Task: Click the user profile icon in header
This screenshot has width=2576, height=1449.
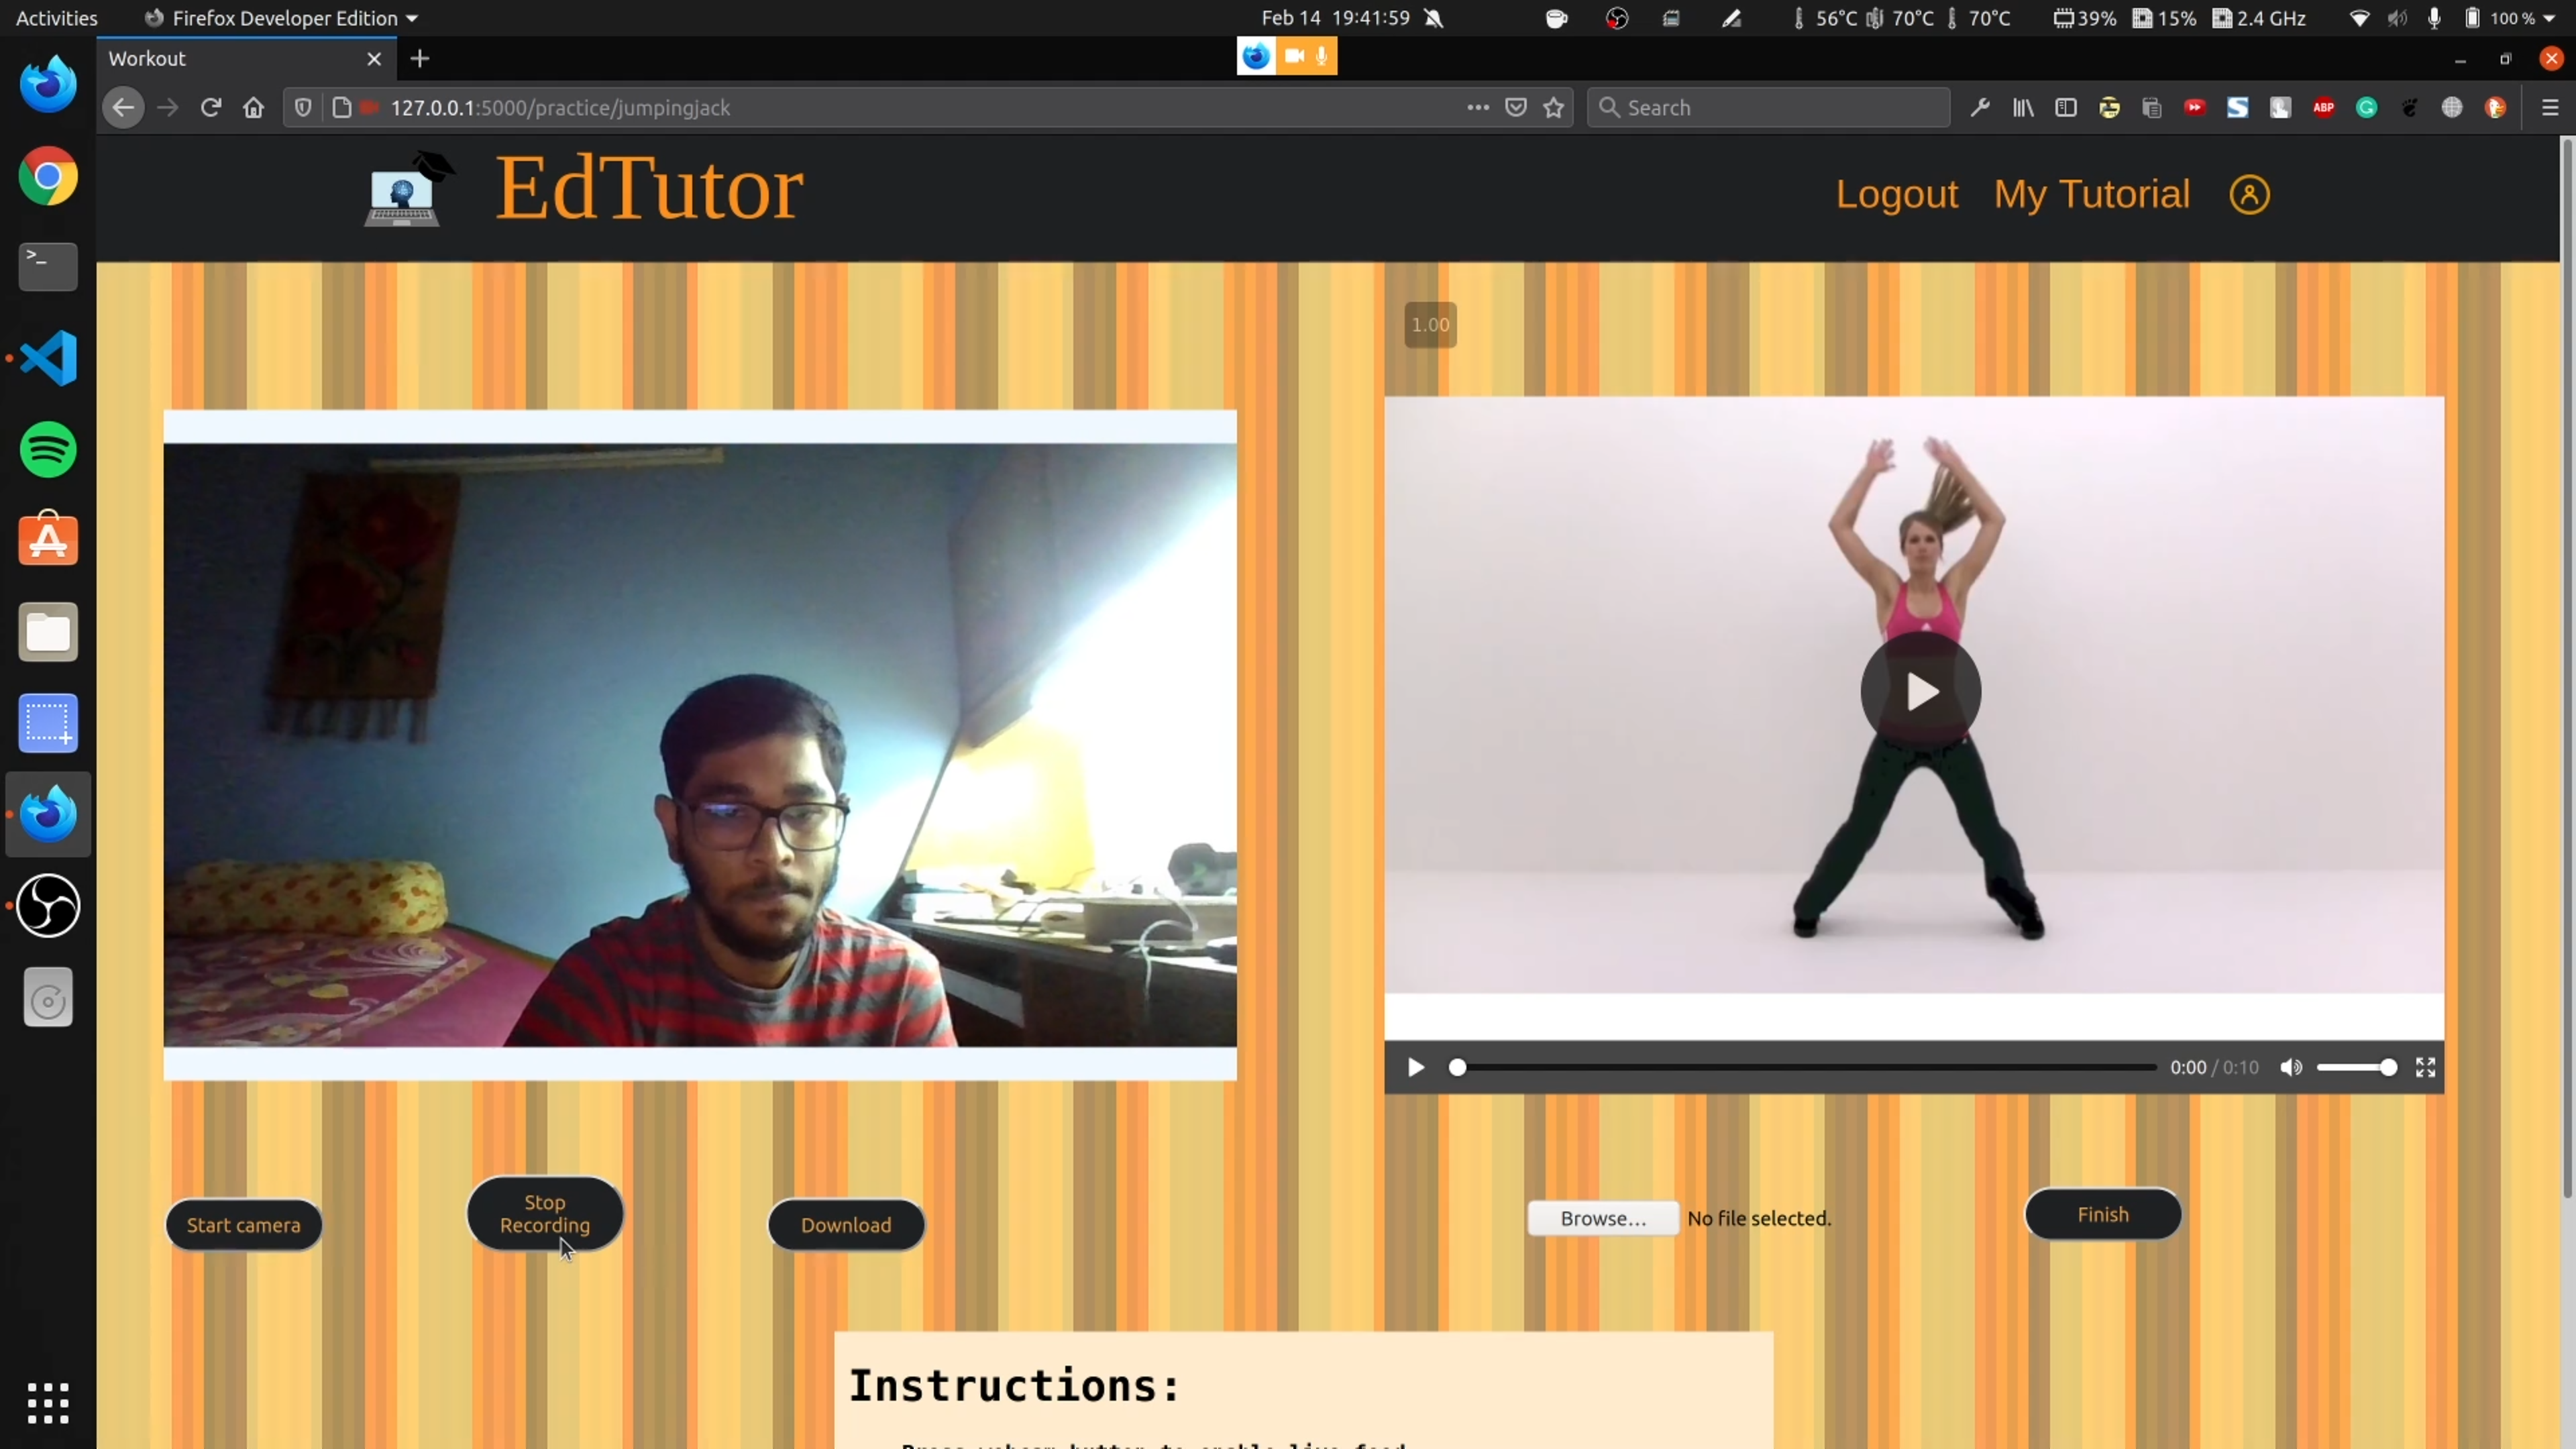Action: [x=2249, y=194]
